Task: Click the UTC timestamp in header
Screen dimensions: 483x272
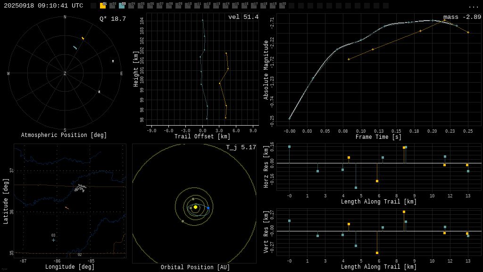Action: (x=43, y=6)
